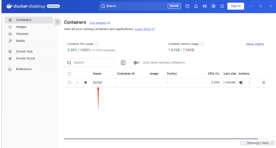Click the green running status dot

[x=85, y=82]
